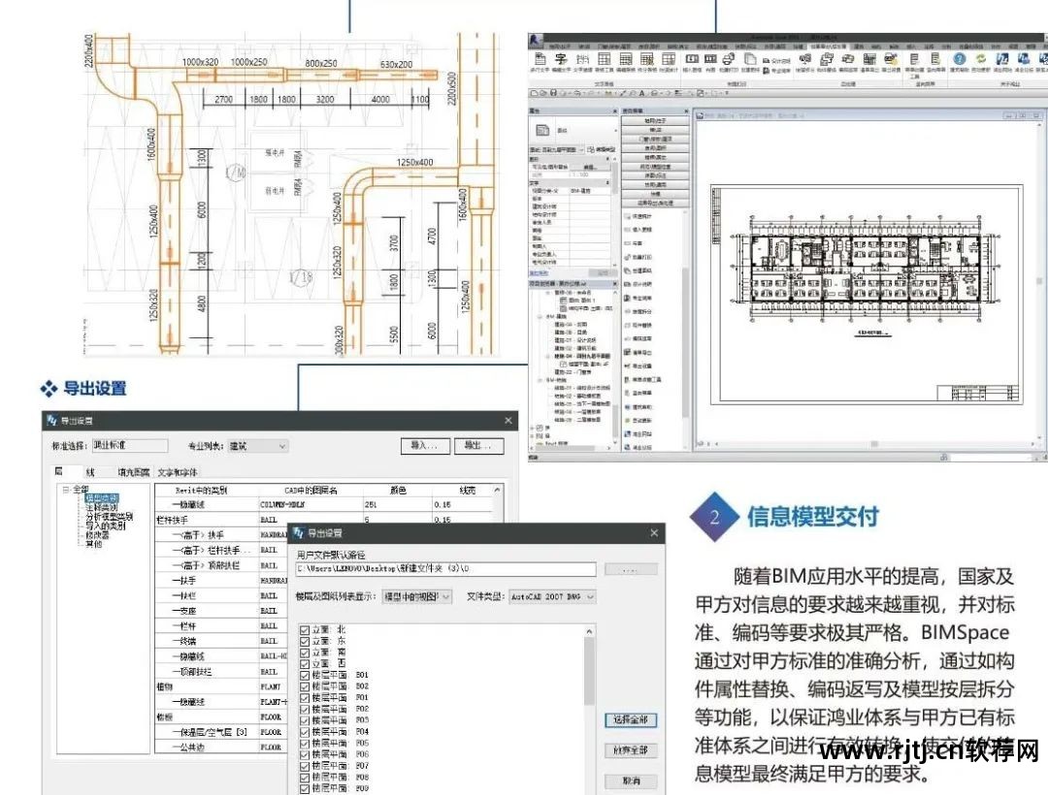1048x795 pixels.
Task: Toggle the 楼层平面: B02 checkbox
Action: pyautogui.click(x=305, y=686)
